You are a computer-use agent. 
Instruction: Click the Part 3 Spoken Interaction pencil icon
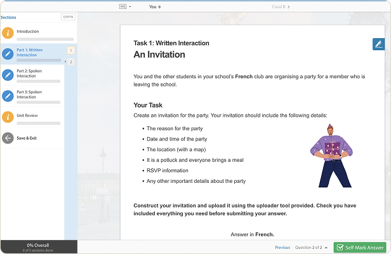coord(8,96)
